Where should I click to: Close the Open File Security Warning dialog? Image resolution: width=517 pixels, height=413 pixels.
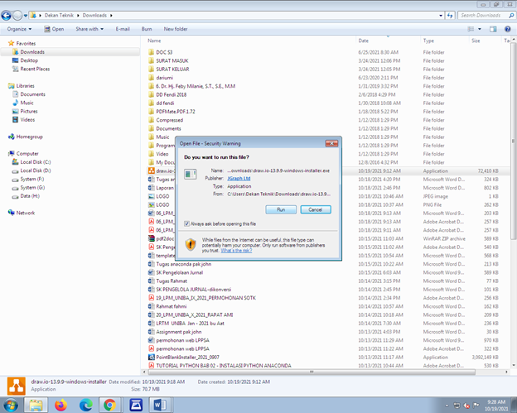(331, 143)
